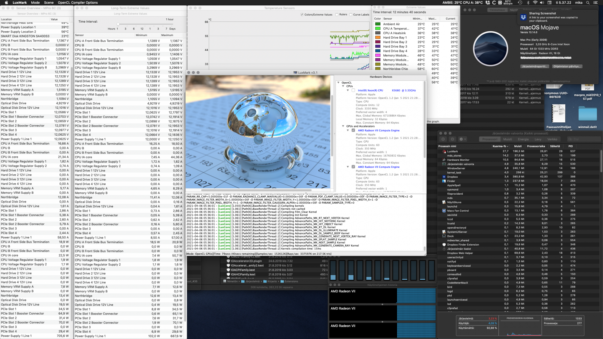The image size is (603, 339).
Task: Switch to the Levy tab
Action: (x=538, y=139)
